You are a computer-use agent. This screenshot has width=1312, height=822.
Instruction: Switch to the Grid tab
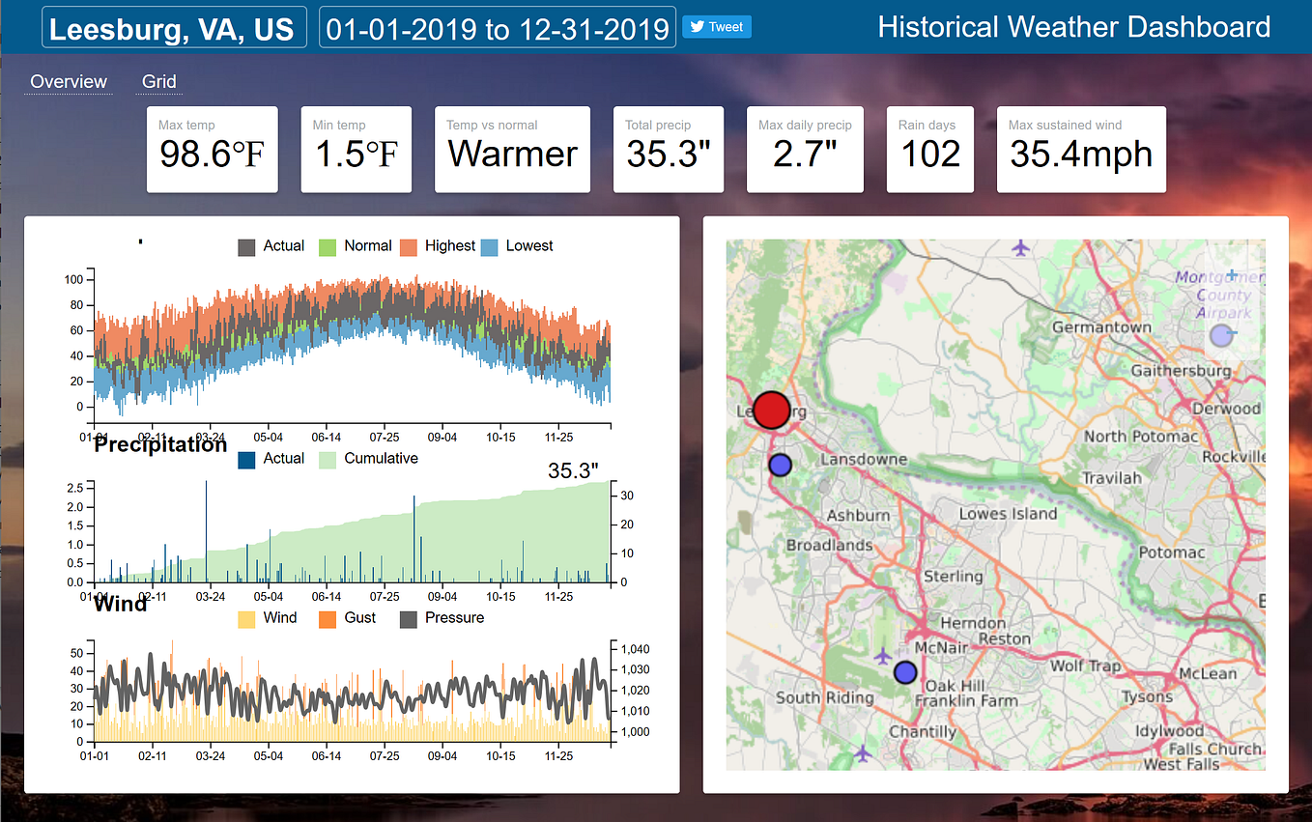pos(158,81)
